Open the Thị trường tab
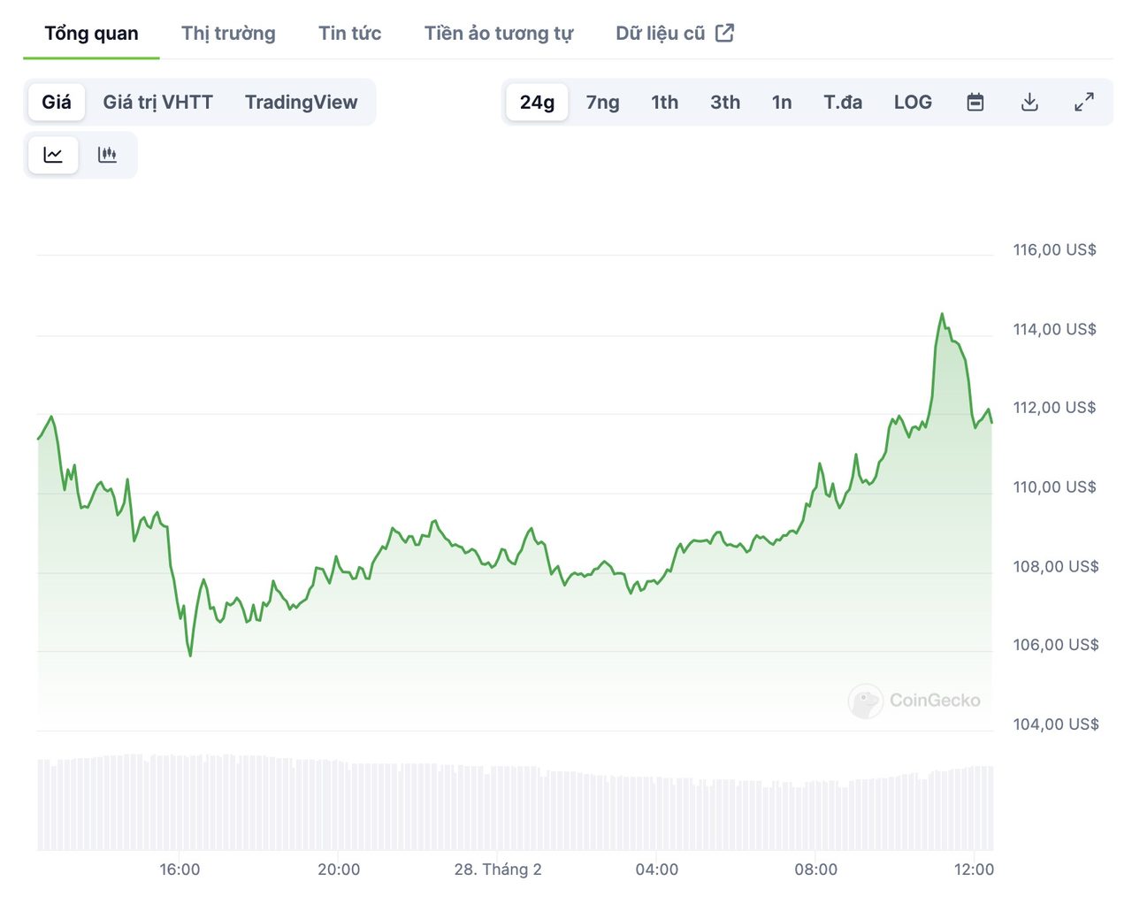Viewport: 1132px width, 904px height. pyautogui.click(x=228, y=34)
